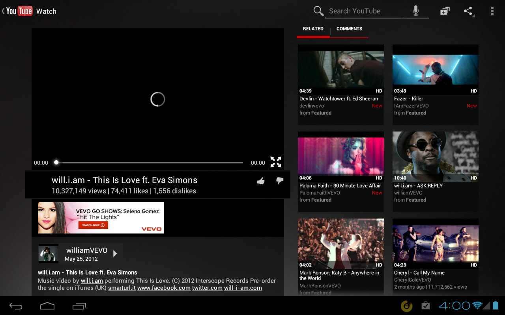Screen dimensions: 505x315
Task: Click the MarkRonsonVEVO uploader name
Action: click(x=320, y=286)
